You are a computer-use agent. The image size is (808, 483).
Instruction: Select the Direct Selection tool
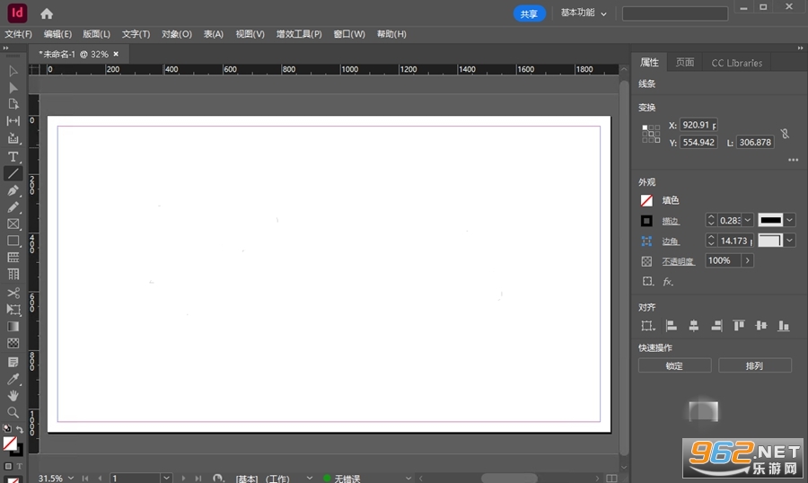13,88
